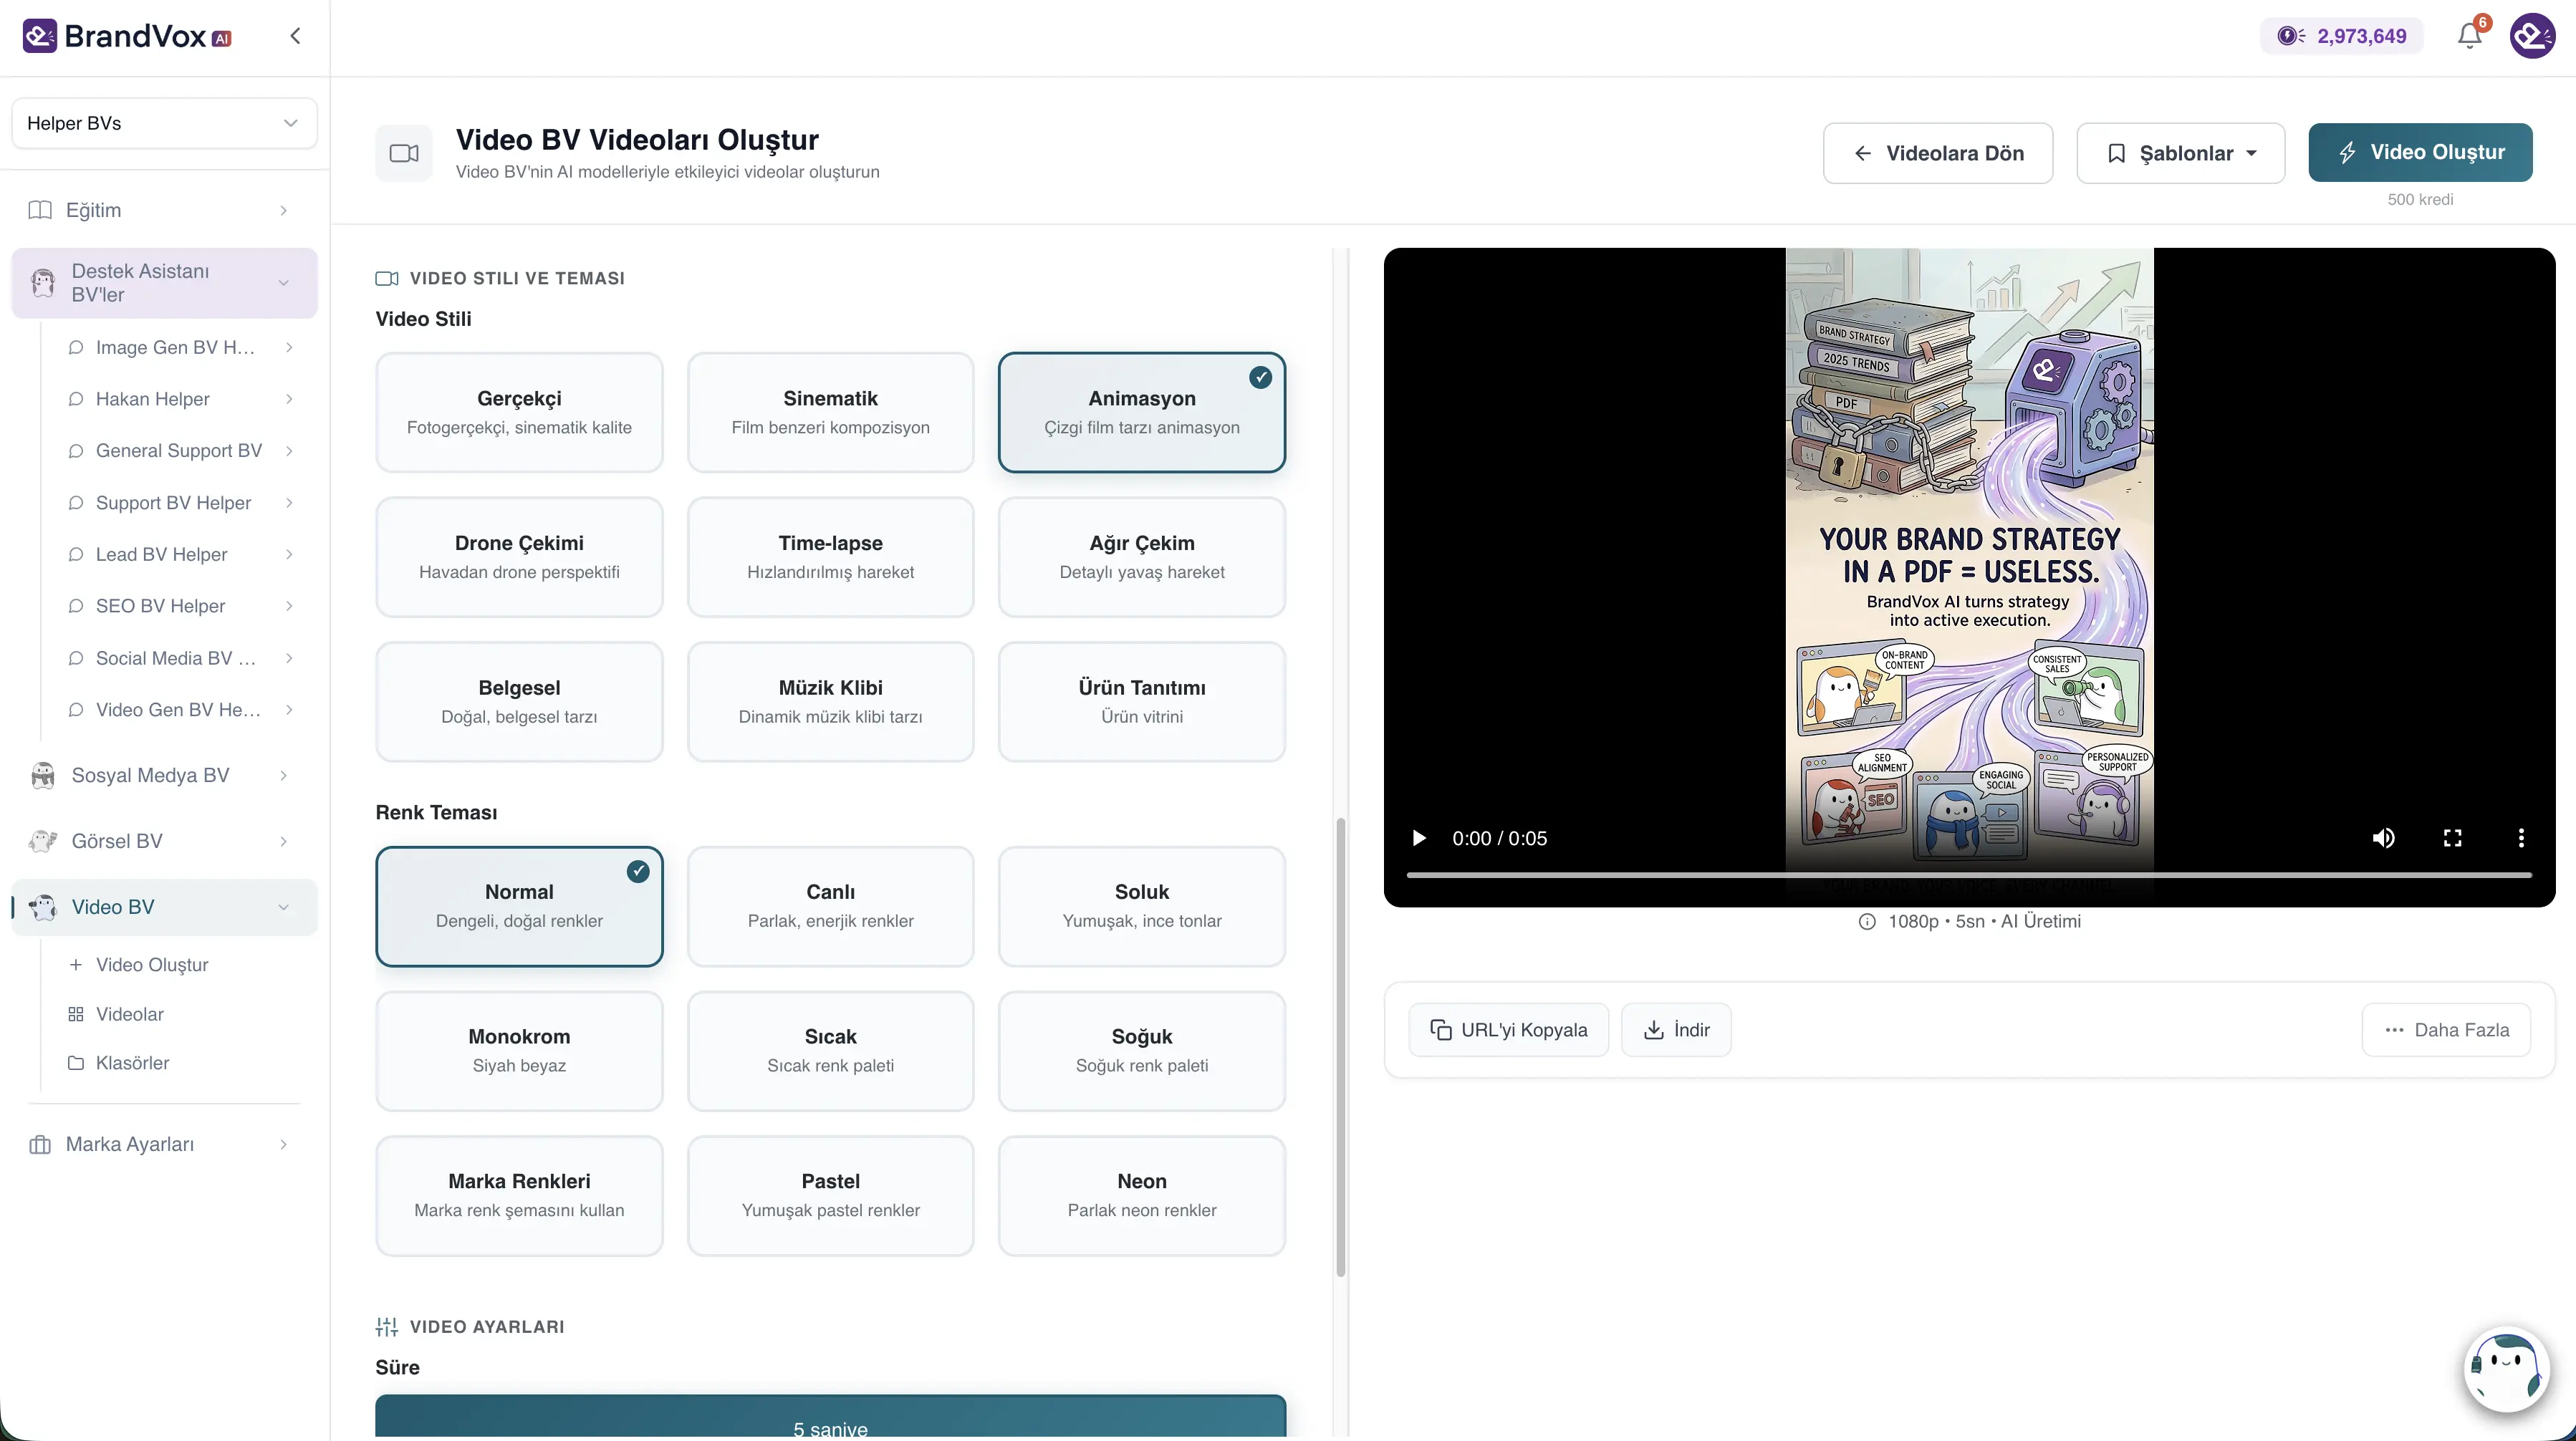Screen dimensions: 2576x1441
Task: Choose the Time-lapse style
Action: coord(831,557)
